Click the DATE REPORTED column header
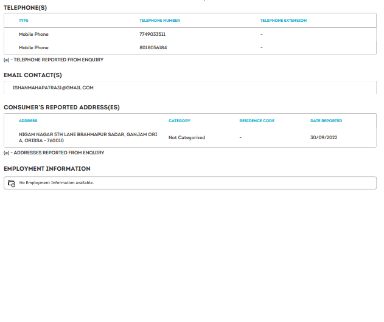Viewport: 384px width, 322px height. (326, 121)
